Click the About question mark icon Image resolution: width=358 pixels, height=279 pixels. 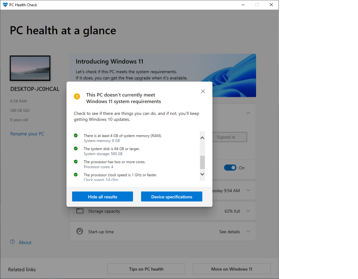(x=12, y=242)
